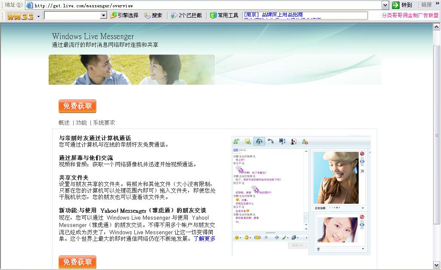
Task: Open the [南京] 品牌床上用品招商 ad link
Action: [273, 15]
